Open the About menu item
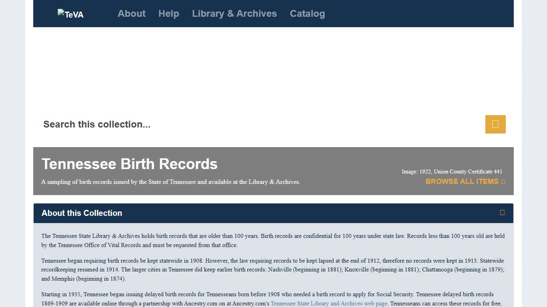547x307 pixels. click(131, 13)
